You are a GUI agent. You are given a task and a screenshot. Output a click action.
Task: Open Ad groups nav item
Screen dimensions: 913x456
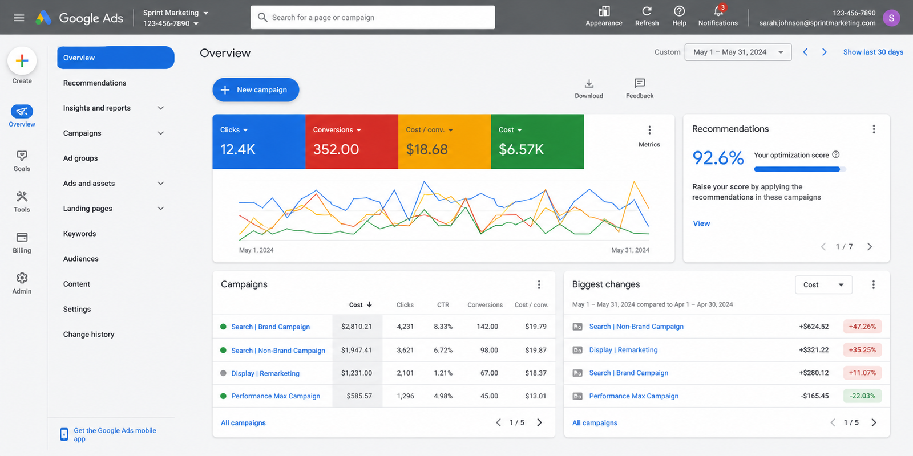[80, 158]
